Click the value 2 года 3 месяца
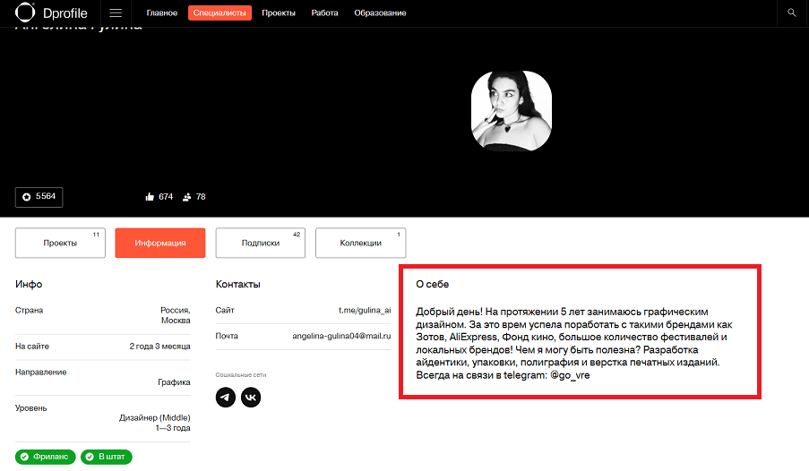809x471 pixels. tap(160, 347)
